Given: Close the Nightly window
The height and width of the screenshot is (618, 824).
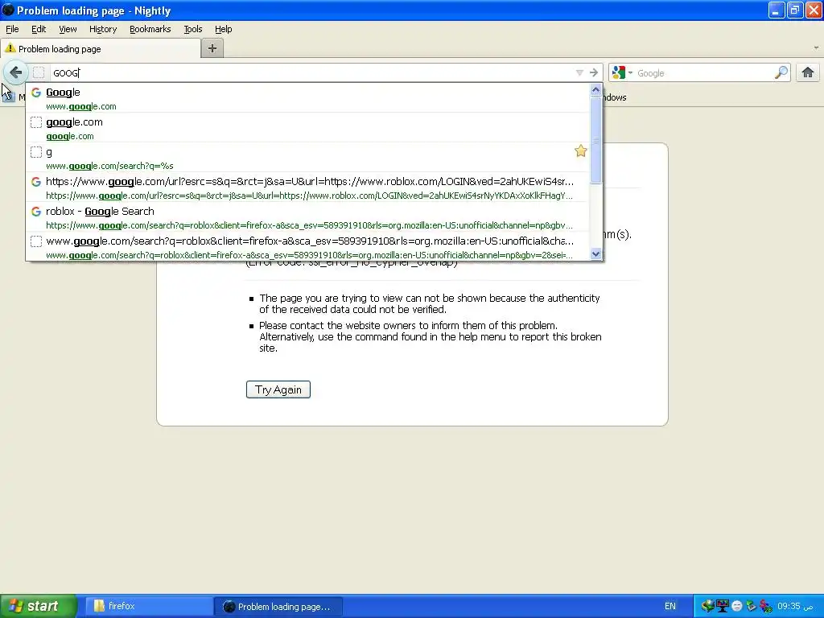Looking at the screenshot, I should pyautogui.click(x=814, y=10).
